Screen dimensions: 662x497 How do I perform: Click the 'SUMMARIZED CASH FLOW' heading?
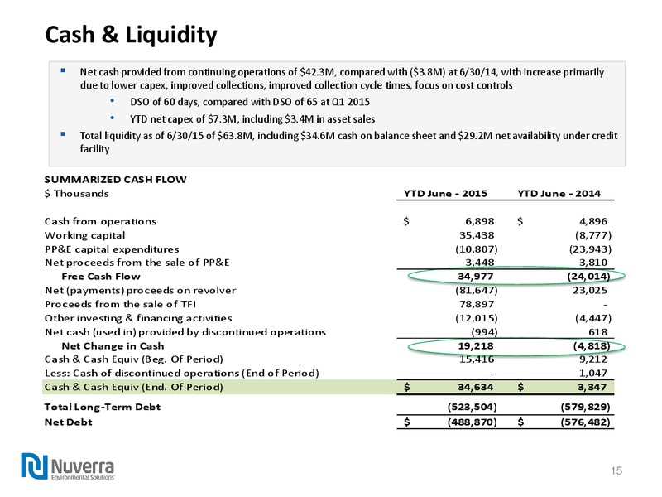(x=115, y=180)
